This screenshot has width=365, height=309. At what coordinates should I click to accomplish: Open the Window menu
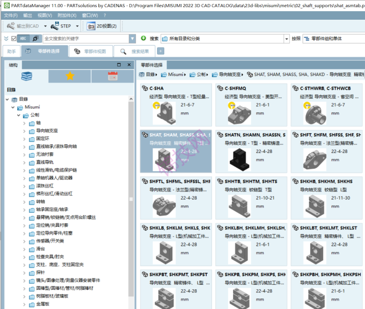(x=90, y=15)
